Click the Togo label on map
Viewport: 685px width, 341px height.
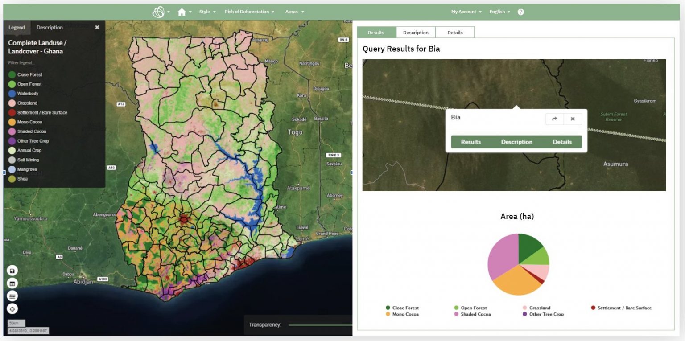(295, 132)
